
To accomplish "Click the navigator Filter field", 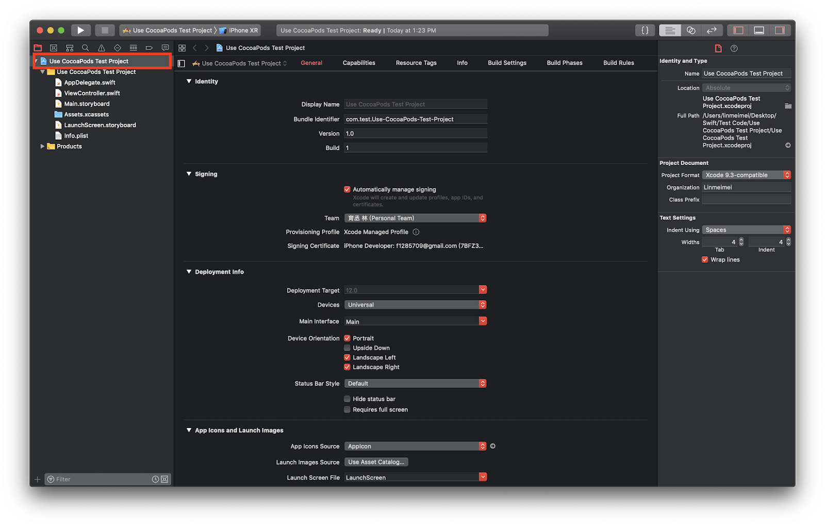I will pyautogui.click(x=108, y=480).
